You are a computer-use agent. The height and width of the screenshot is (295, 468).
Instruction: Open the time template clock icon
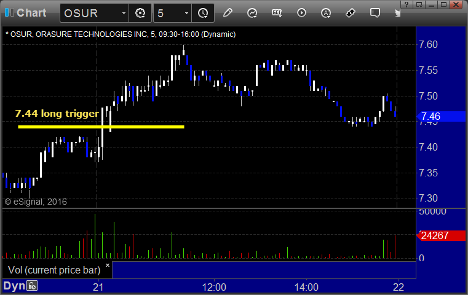pyautogui.click(x=203, y=13)
